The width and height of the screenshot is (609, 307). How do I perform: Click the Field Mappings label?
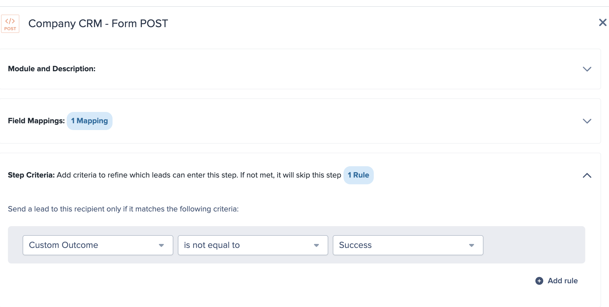point(36,121)
